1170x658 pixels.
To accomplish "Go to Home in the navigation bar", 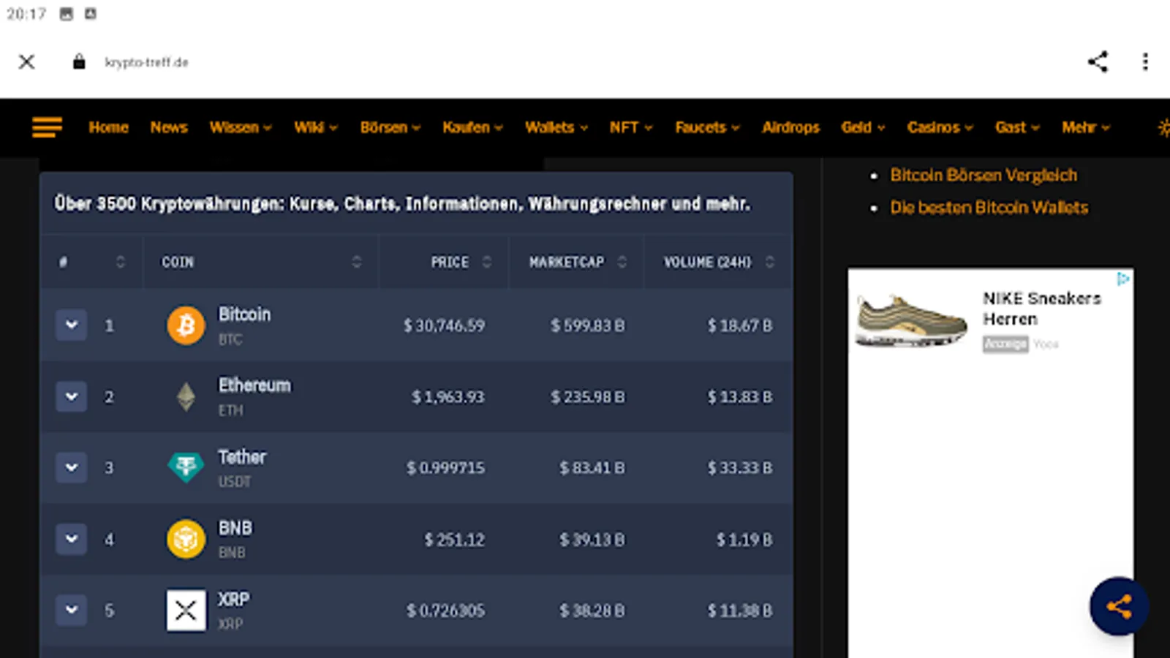I will [108, 127].
